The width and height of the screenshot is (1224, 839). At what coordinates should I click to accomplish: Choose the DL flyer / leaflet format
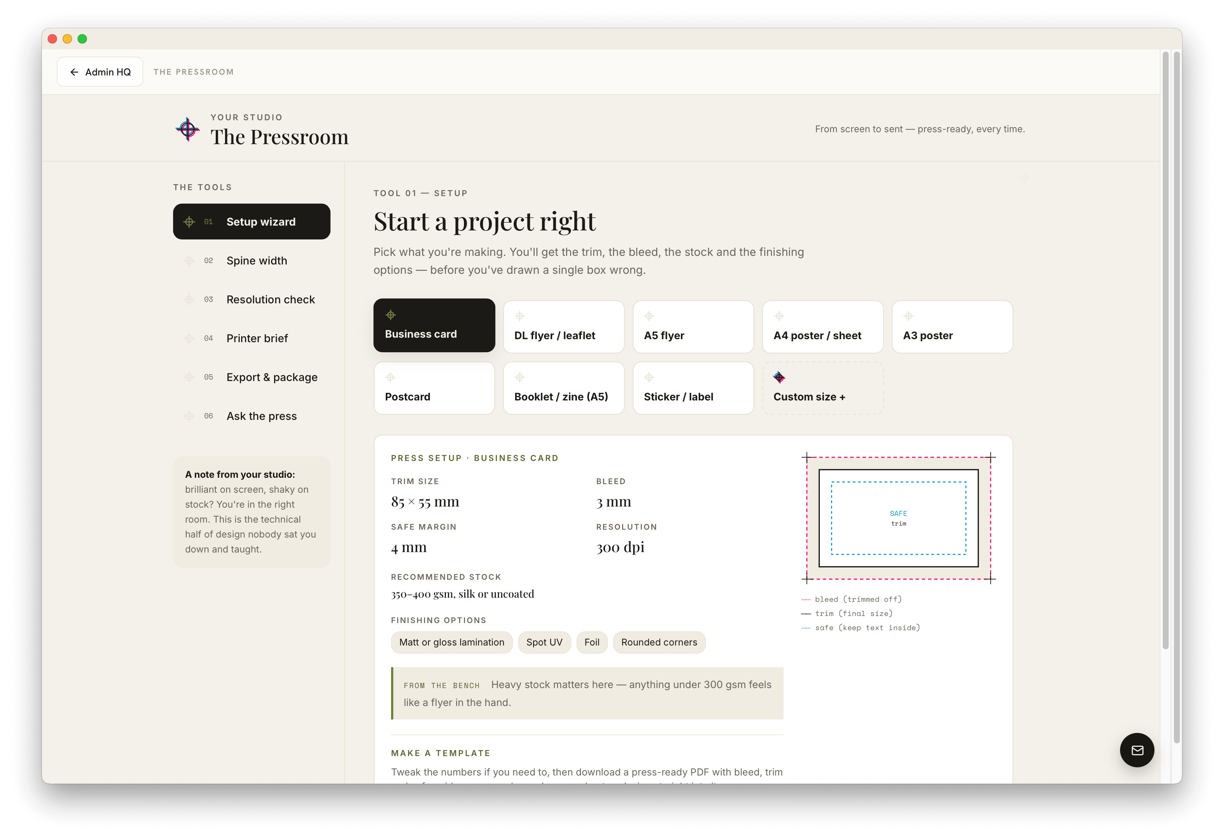563,327
